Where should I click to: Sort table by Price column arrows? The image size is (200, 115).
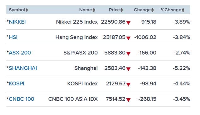(122, 10)
